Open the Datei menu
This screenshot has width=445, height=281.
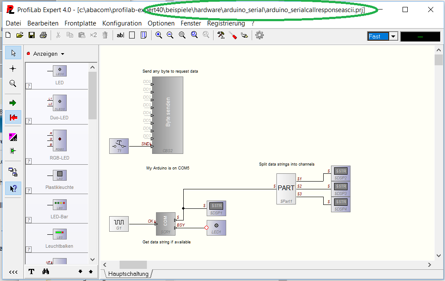tap(13, 23)
